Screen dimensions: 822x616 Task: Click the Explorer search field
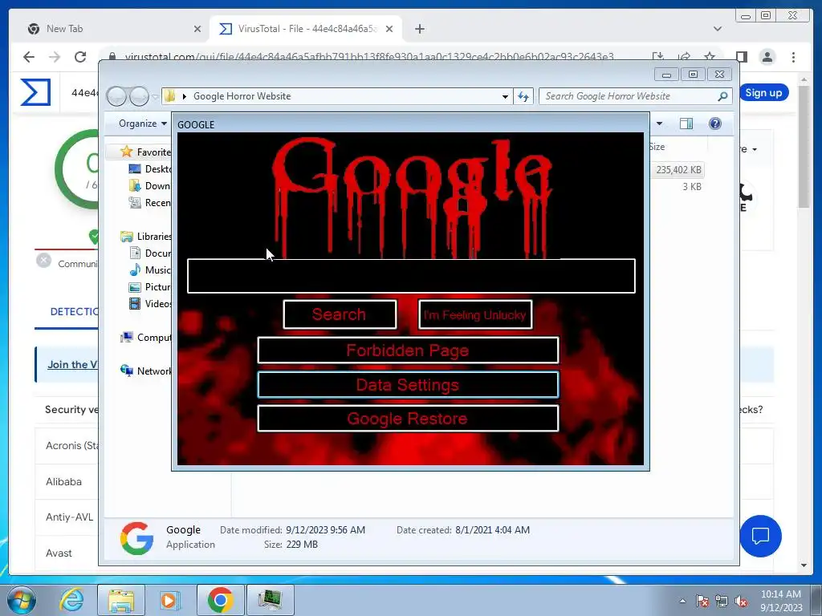pos(629,96)
